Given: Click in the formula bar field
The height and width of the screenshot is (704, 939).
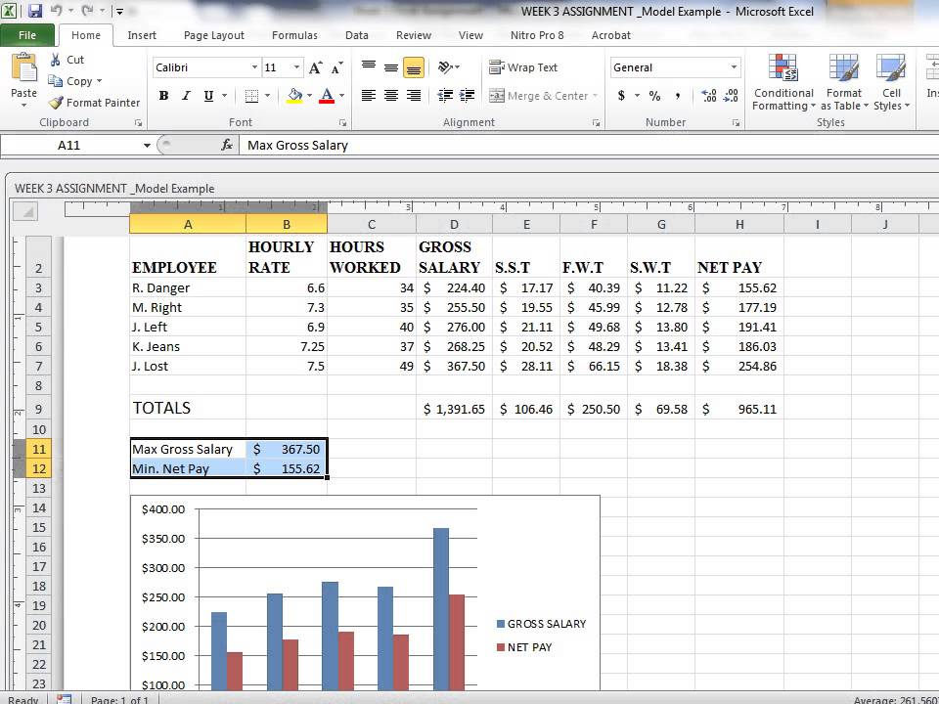Looking at the screenshot, I should click(x=589, y=145).
